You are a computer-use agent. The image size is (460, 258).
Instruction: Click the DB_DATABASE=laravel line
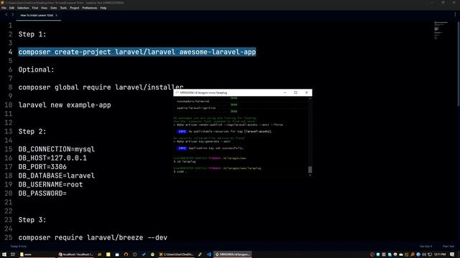coord(56,176)
